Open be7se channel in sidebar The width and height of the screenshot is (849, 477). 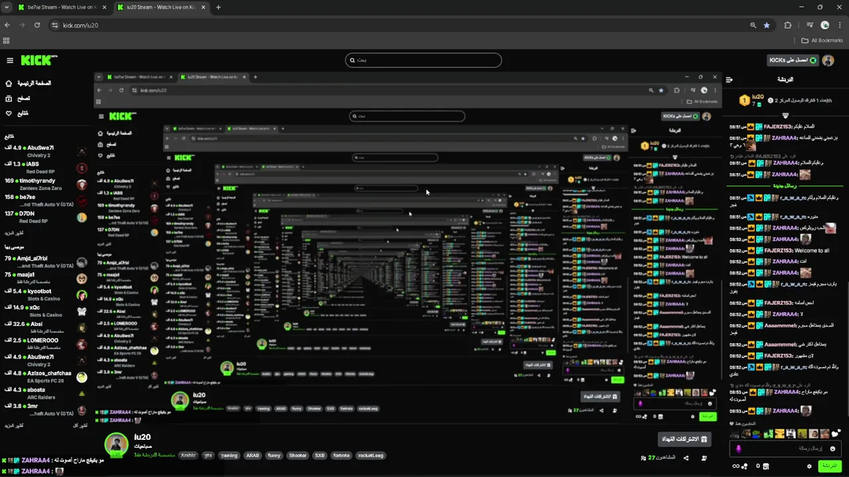(45, 201)
